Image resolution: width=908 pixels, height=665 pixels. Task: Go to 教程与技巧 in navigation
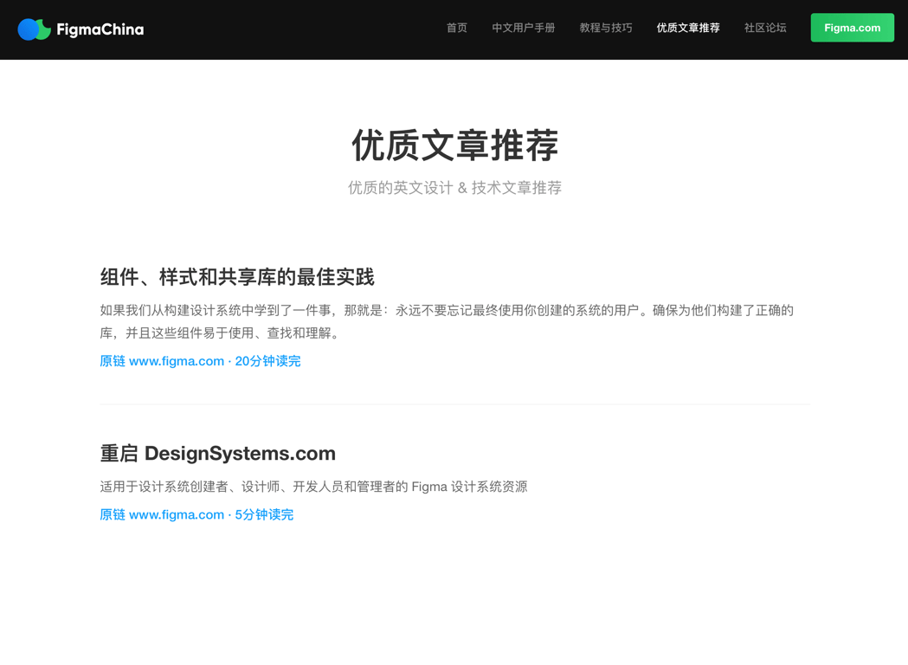(606, 28)
